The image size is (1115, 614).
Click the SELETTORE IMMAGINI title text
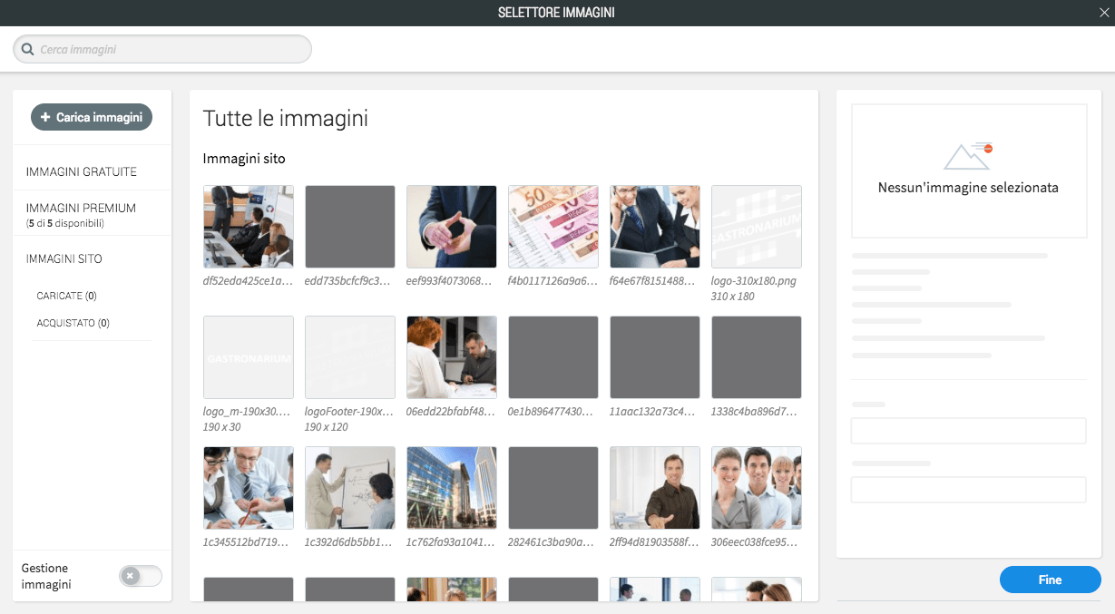coord(557,13)
